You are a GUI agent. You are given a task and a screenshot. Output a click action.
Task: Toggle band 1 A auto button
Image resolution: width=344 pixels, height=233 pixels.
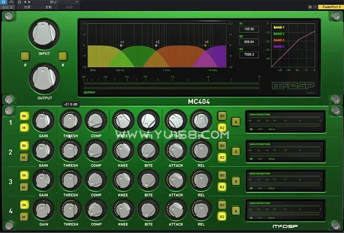click(x=236, y=122)
